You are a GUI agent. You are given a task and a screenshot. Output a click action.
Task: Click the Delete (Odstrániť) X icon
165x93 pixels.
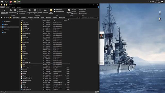tap(40, 10)
